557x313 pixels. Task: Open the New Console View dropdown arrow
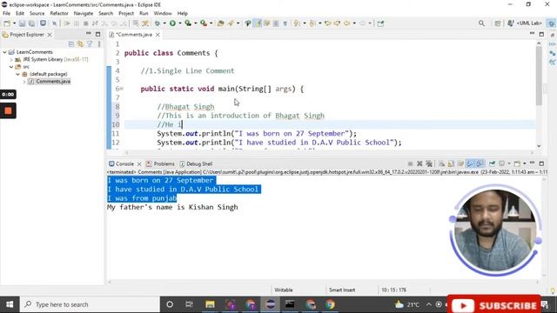pos(524,163)
